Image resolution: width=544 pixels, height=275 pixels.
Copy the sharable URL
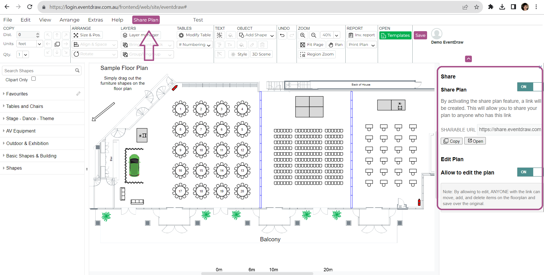[451, 141]
